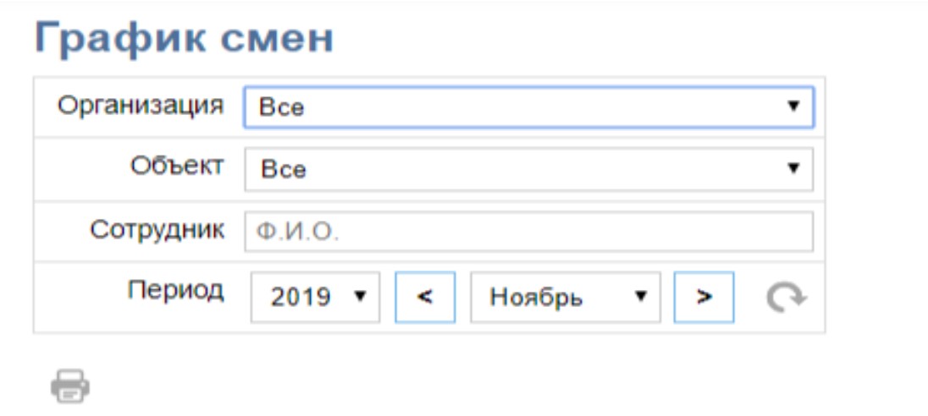Image resolution: width=928 pixels, height=416 pixels.
Task: Click the Объект field label
Action: pyautogui.click(x=178, y=166)
